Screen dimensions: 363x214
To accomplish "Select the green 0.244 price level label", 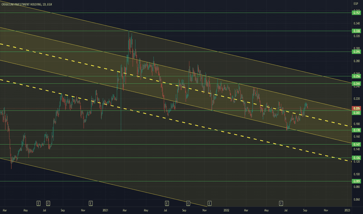I will [x=356, y=84].
